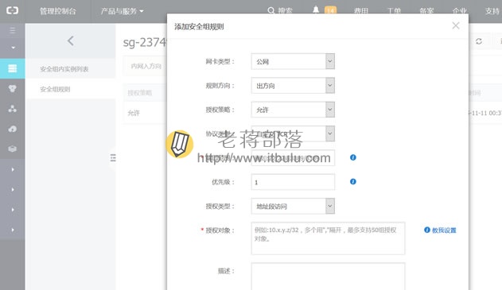Open 授权策略 dropdown showing 允许
This screenshot has height=290, width=502.
click(293, 110)
